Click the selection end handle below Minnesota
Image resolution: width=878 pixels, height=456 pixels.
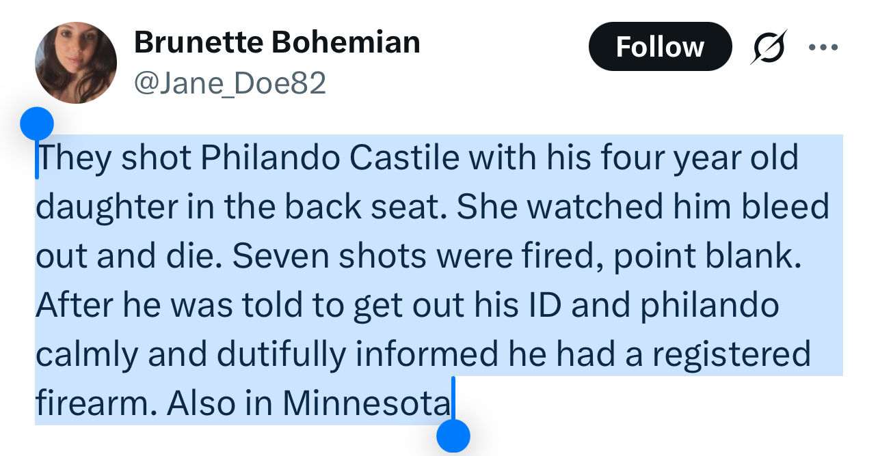[x=453, y=435]
